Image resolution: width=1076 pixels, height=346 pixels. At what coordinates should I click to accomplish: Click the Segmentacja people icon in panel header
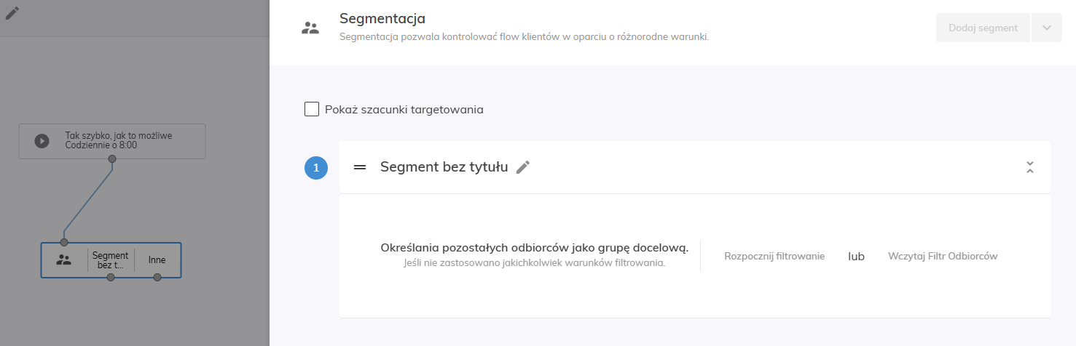tap(310, 28)
